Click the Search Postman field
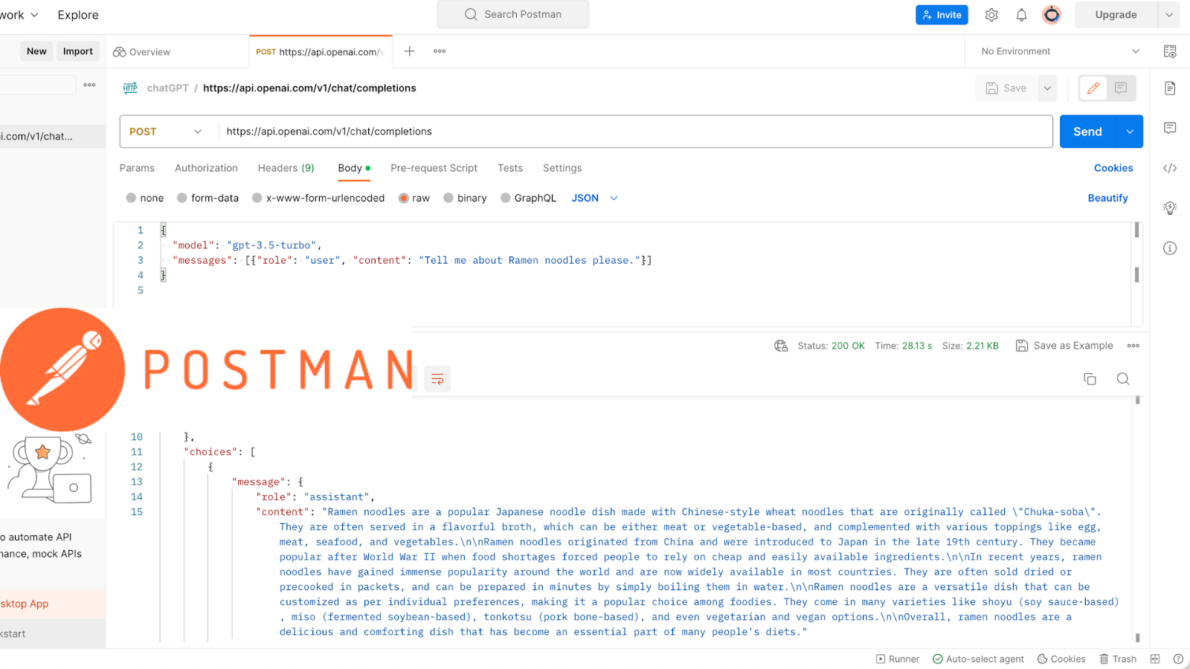The image size is (1190, 669). 513,14
